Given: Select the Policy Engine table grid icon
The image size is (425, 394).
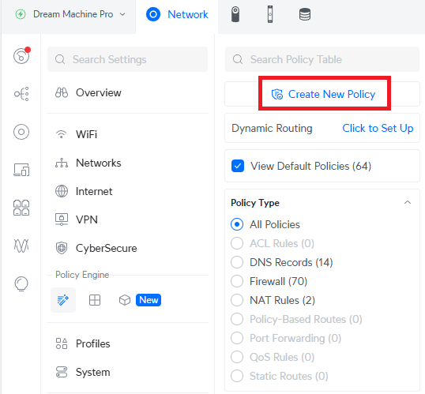Looking at the screenshot, I should 95,300.
